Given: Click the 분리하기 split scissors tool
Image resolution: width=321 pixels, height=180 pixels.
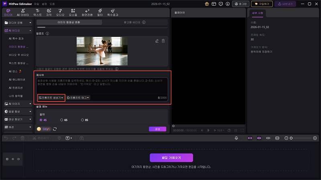Looking at the screenshot, I should click(41, 138).
